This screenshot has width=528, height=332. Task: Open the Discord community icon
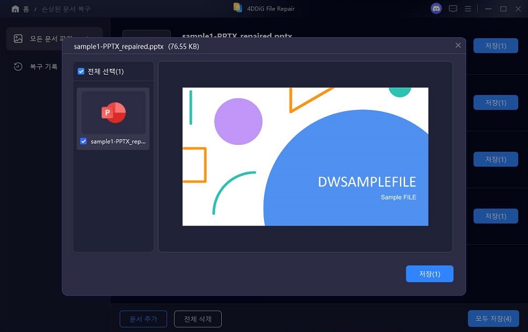[x=436, y=9]
